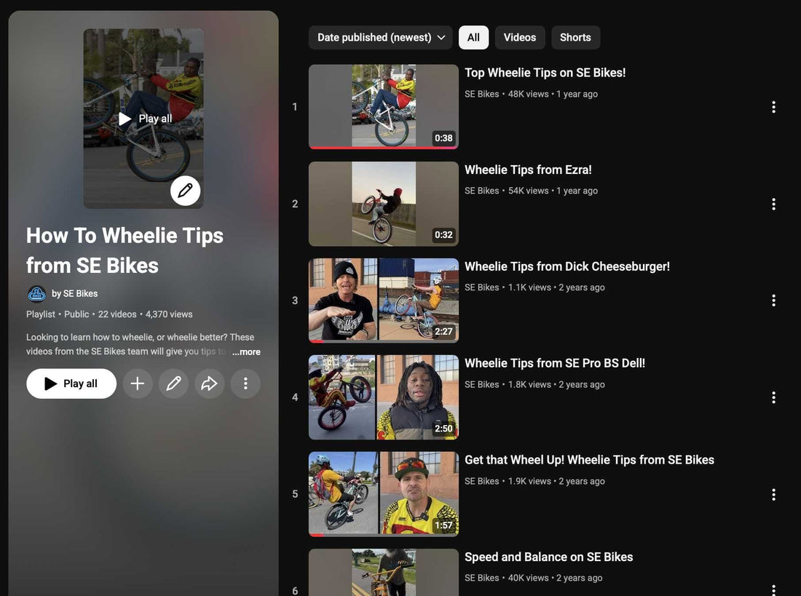Open the SE Bikes channel avatar
The height and width of the screenshot is (596, 801).
click(x=36, y=294)
